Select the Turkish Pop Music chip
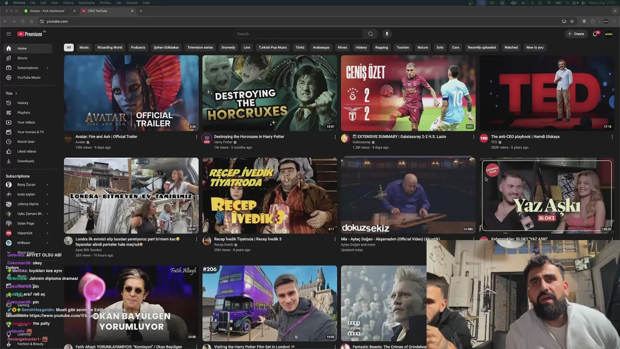Image resolution: width=620 pixels, height=349 pixels. [273, 48]
